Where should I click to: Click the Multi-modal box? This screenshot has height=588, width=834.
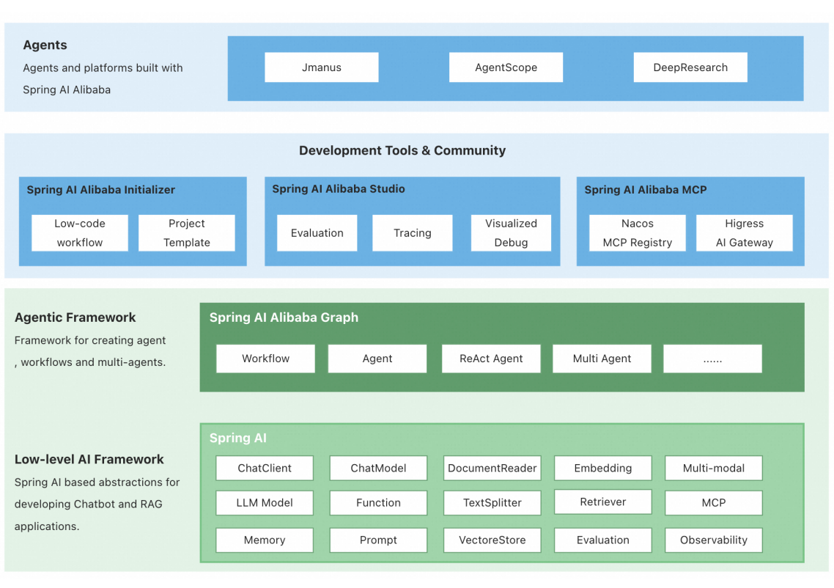713,468
